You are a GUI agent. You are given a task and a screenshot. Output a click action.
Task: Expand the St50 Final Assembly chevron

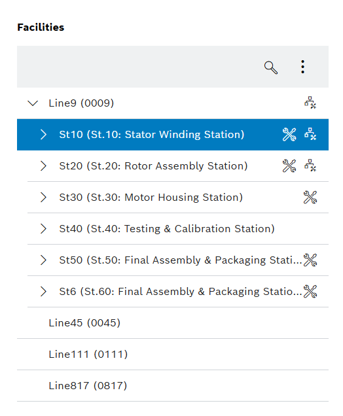[43, 260]
